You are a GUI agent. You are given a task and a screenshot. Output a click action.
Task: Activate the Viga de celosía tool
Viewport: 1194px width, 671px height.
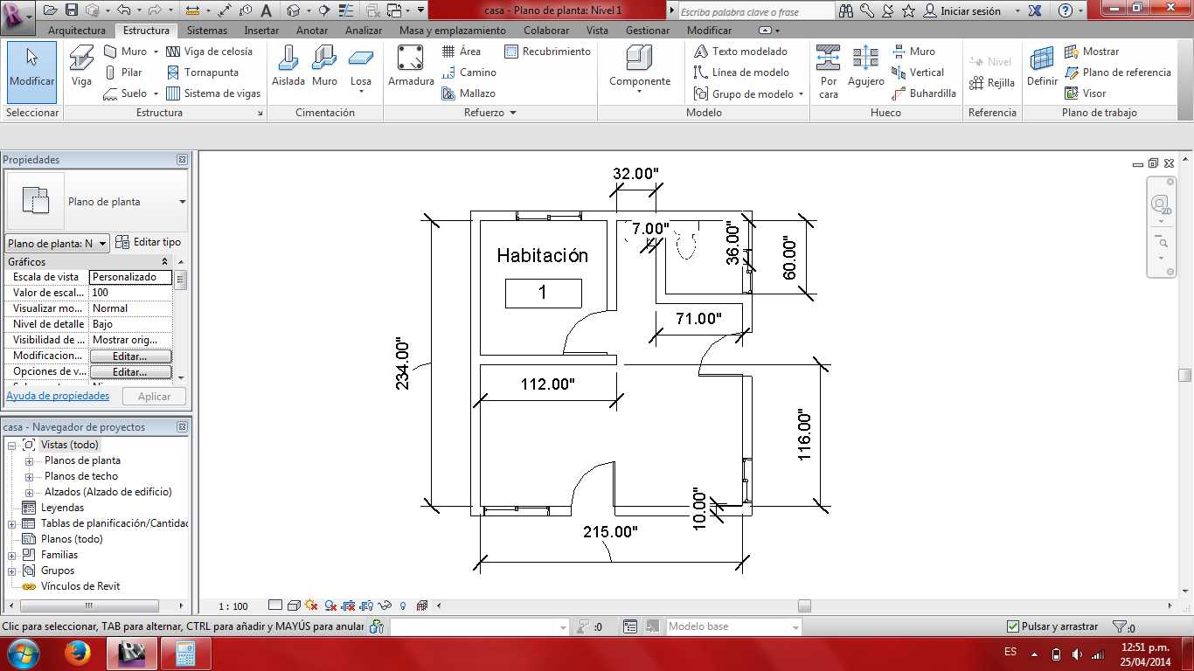(x=210, y=52)
